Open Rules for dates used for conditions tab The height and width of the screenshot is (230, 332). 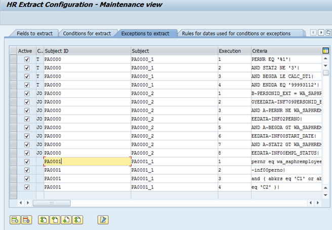[236, 33]
